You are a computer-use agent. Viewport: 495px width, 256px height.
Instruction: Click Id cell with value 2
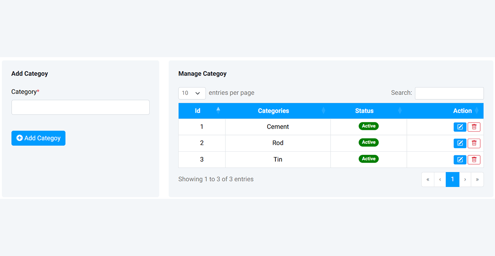(202, 143)
